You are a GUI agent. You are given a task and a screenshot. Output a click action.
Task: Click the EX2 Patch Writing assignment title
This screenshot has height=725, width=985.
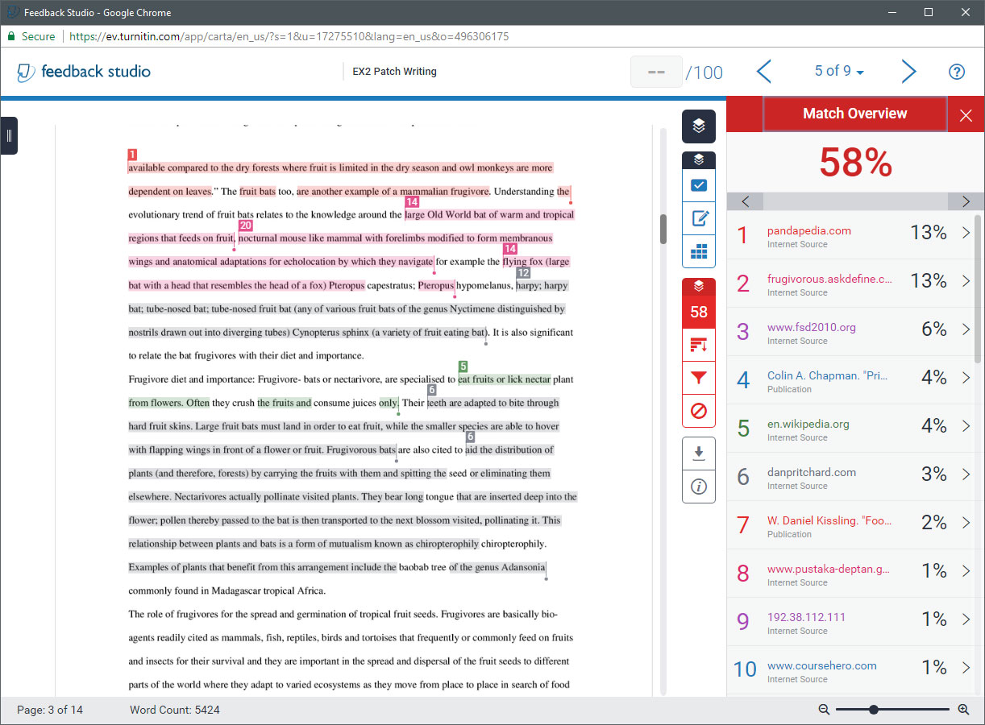(395, 72)
